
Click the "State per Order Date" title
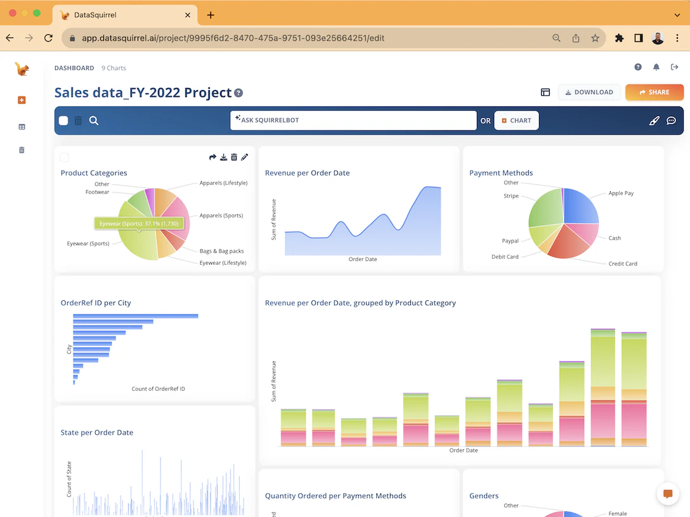(x=97, y=432)
